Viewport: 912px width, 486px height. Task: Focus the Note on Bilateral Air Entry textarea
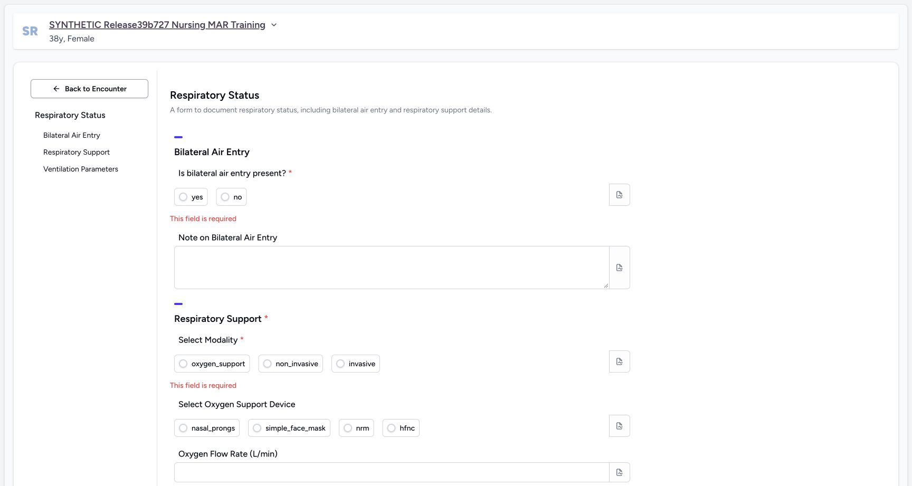(392, 268)
